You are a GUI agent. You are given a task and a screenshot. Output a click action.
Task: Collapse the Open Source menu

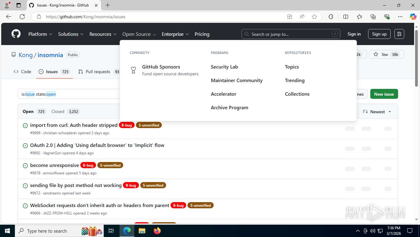pos(139,34)
